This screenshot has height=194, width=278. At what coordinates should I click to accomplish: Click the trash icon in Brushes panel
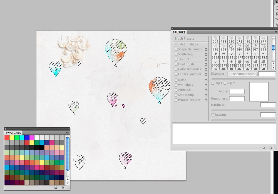click(x=270, y=148)
